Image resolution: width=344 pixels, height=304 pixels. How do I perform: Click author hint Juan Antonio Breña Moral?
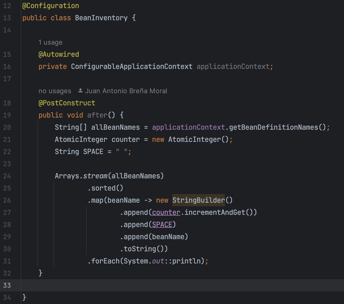[x=126, y=91]
